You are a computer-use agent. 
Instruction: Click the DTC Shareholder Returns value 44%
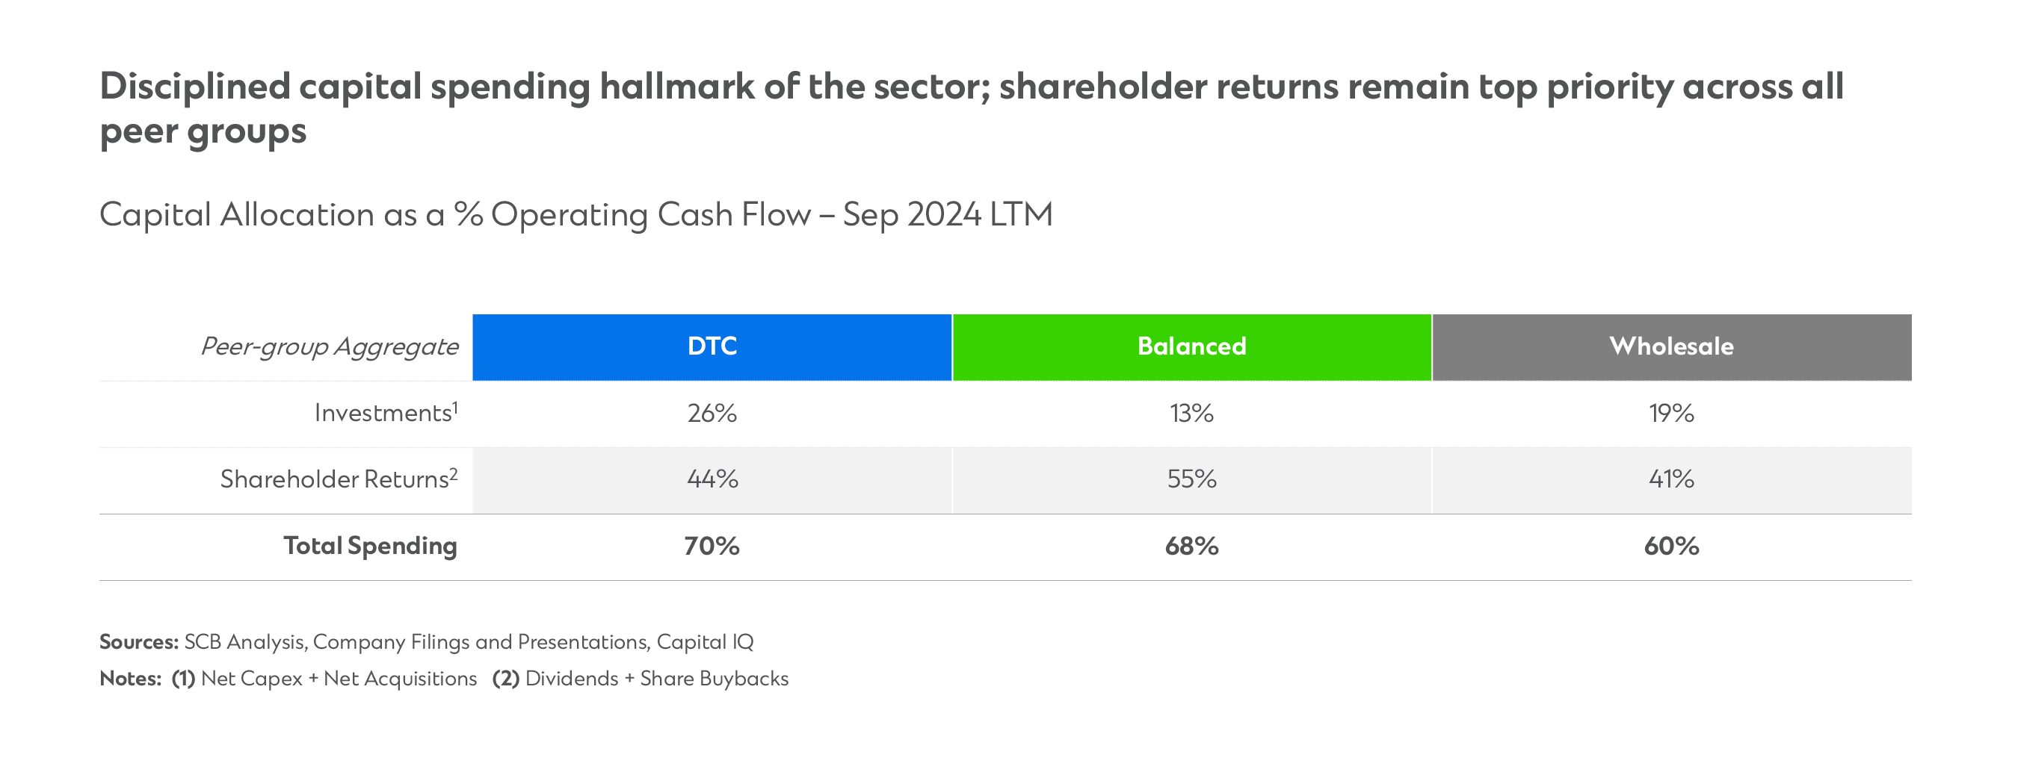coord(712,479)
